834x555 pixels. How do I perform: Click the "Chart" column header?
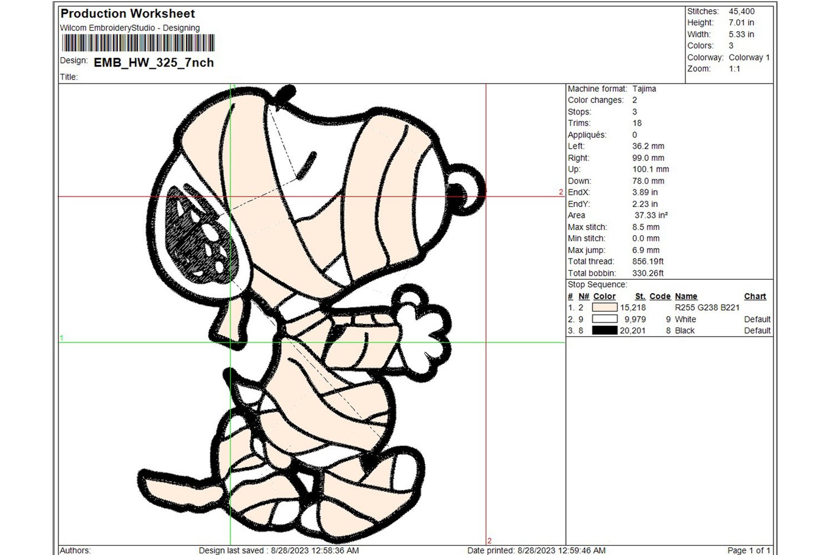pyautogui.click(x=755, y=296)
